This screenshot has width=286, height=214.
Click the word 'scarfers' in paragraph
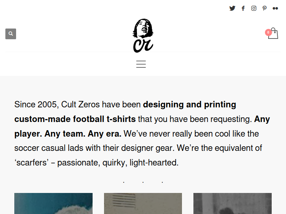(31, 163)
